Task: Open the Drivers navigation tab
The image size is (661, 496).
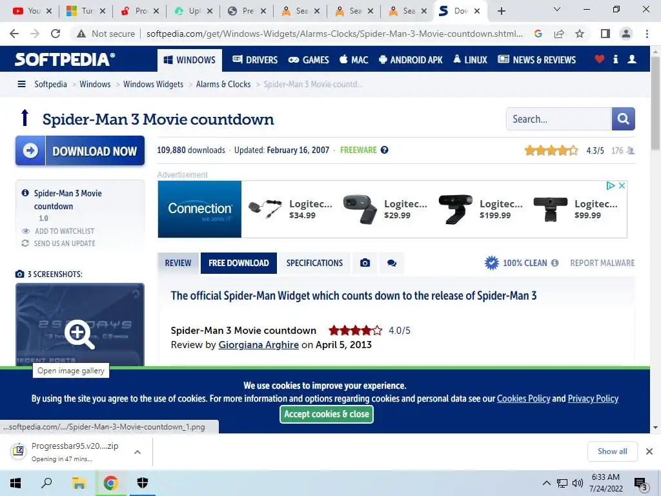Action: pyautogui.click(x=255, y=60)
